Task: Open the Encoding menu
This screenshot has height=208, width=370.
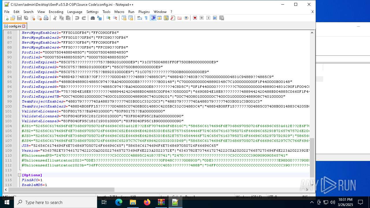Action: click(x=56, y=12)
